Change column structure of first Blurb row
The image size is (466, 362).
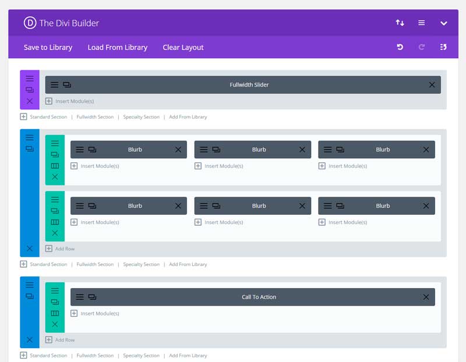(55, 166)
